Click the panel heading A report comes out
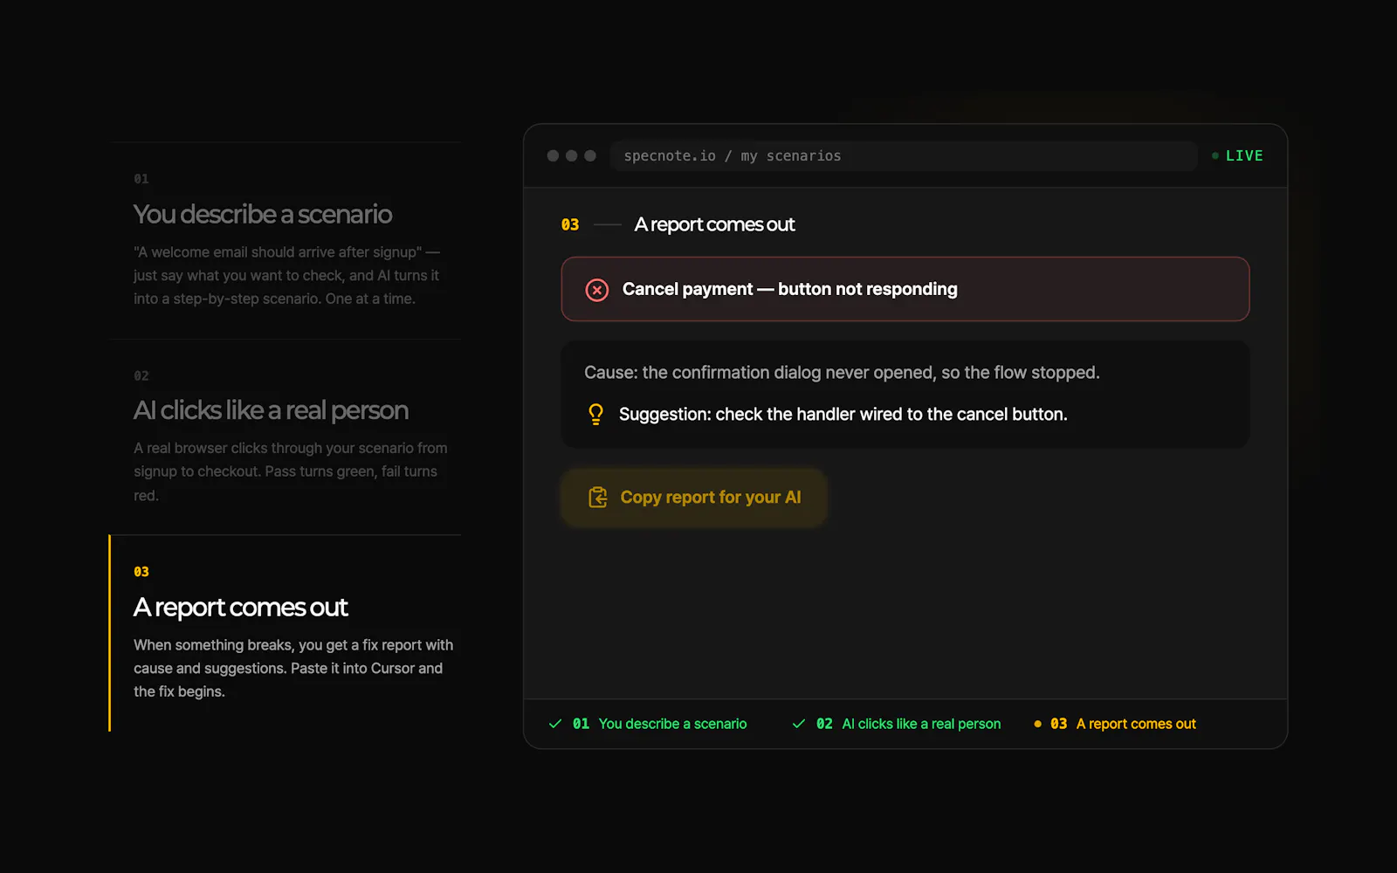Image resolution: width=1397 pixels, height=873 pixels. click(x=714, y=224)
